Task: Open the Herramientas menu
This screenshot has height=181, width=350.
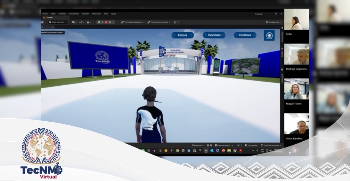Action: point(74,14)
